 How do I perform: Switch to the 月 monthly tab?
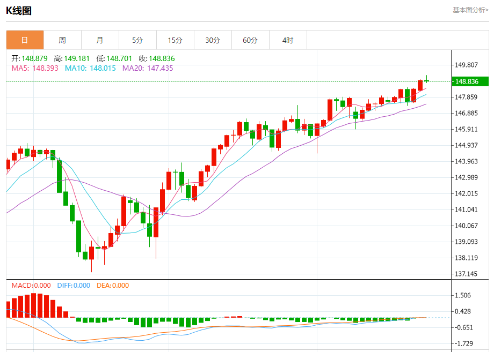pos(100,40)
